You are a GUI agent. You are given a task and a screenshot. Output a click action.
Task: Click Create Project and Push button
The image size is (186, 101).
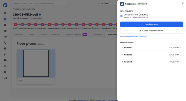click(152, 31)
